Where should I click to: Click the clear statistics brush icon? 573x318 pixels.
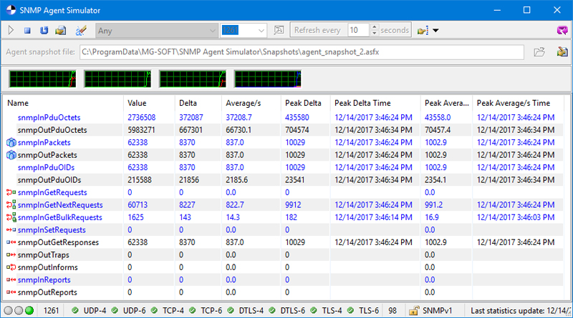click(x=81, y=31)
